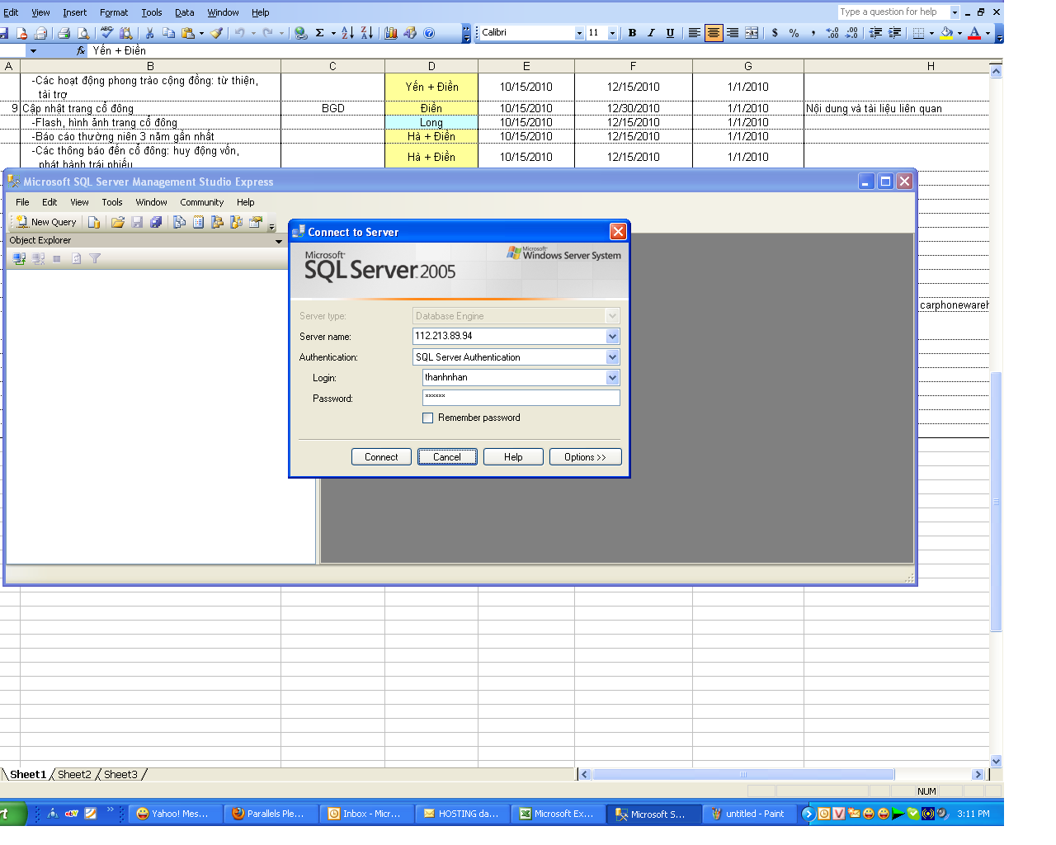Click Excel Increase Indent icon
The height and width of the screenshot is (845, 1056).
[894, 33]
